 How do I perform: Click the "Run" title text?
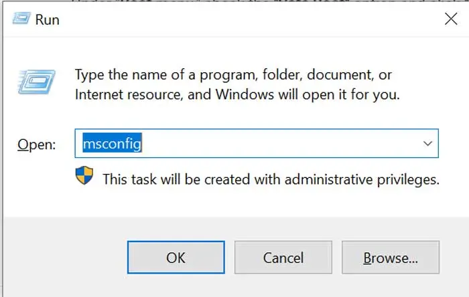click(x=48, y=19)
